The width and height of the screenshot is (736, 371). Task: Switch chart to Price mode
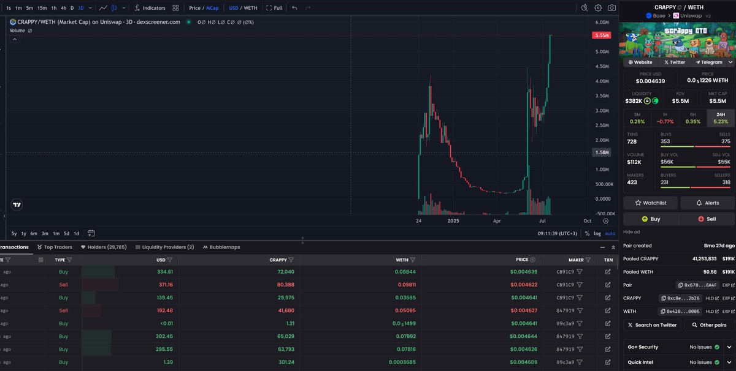[x=194, y=8]
